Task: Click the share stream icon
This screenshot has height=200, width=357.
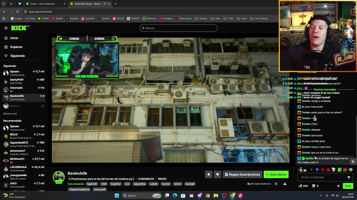Action: coord(276,184)
